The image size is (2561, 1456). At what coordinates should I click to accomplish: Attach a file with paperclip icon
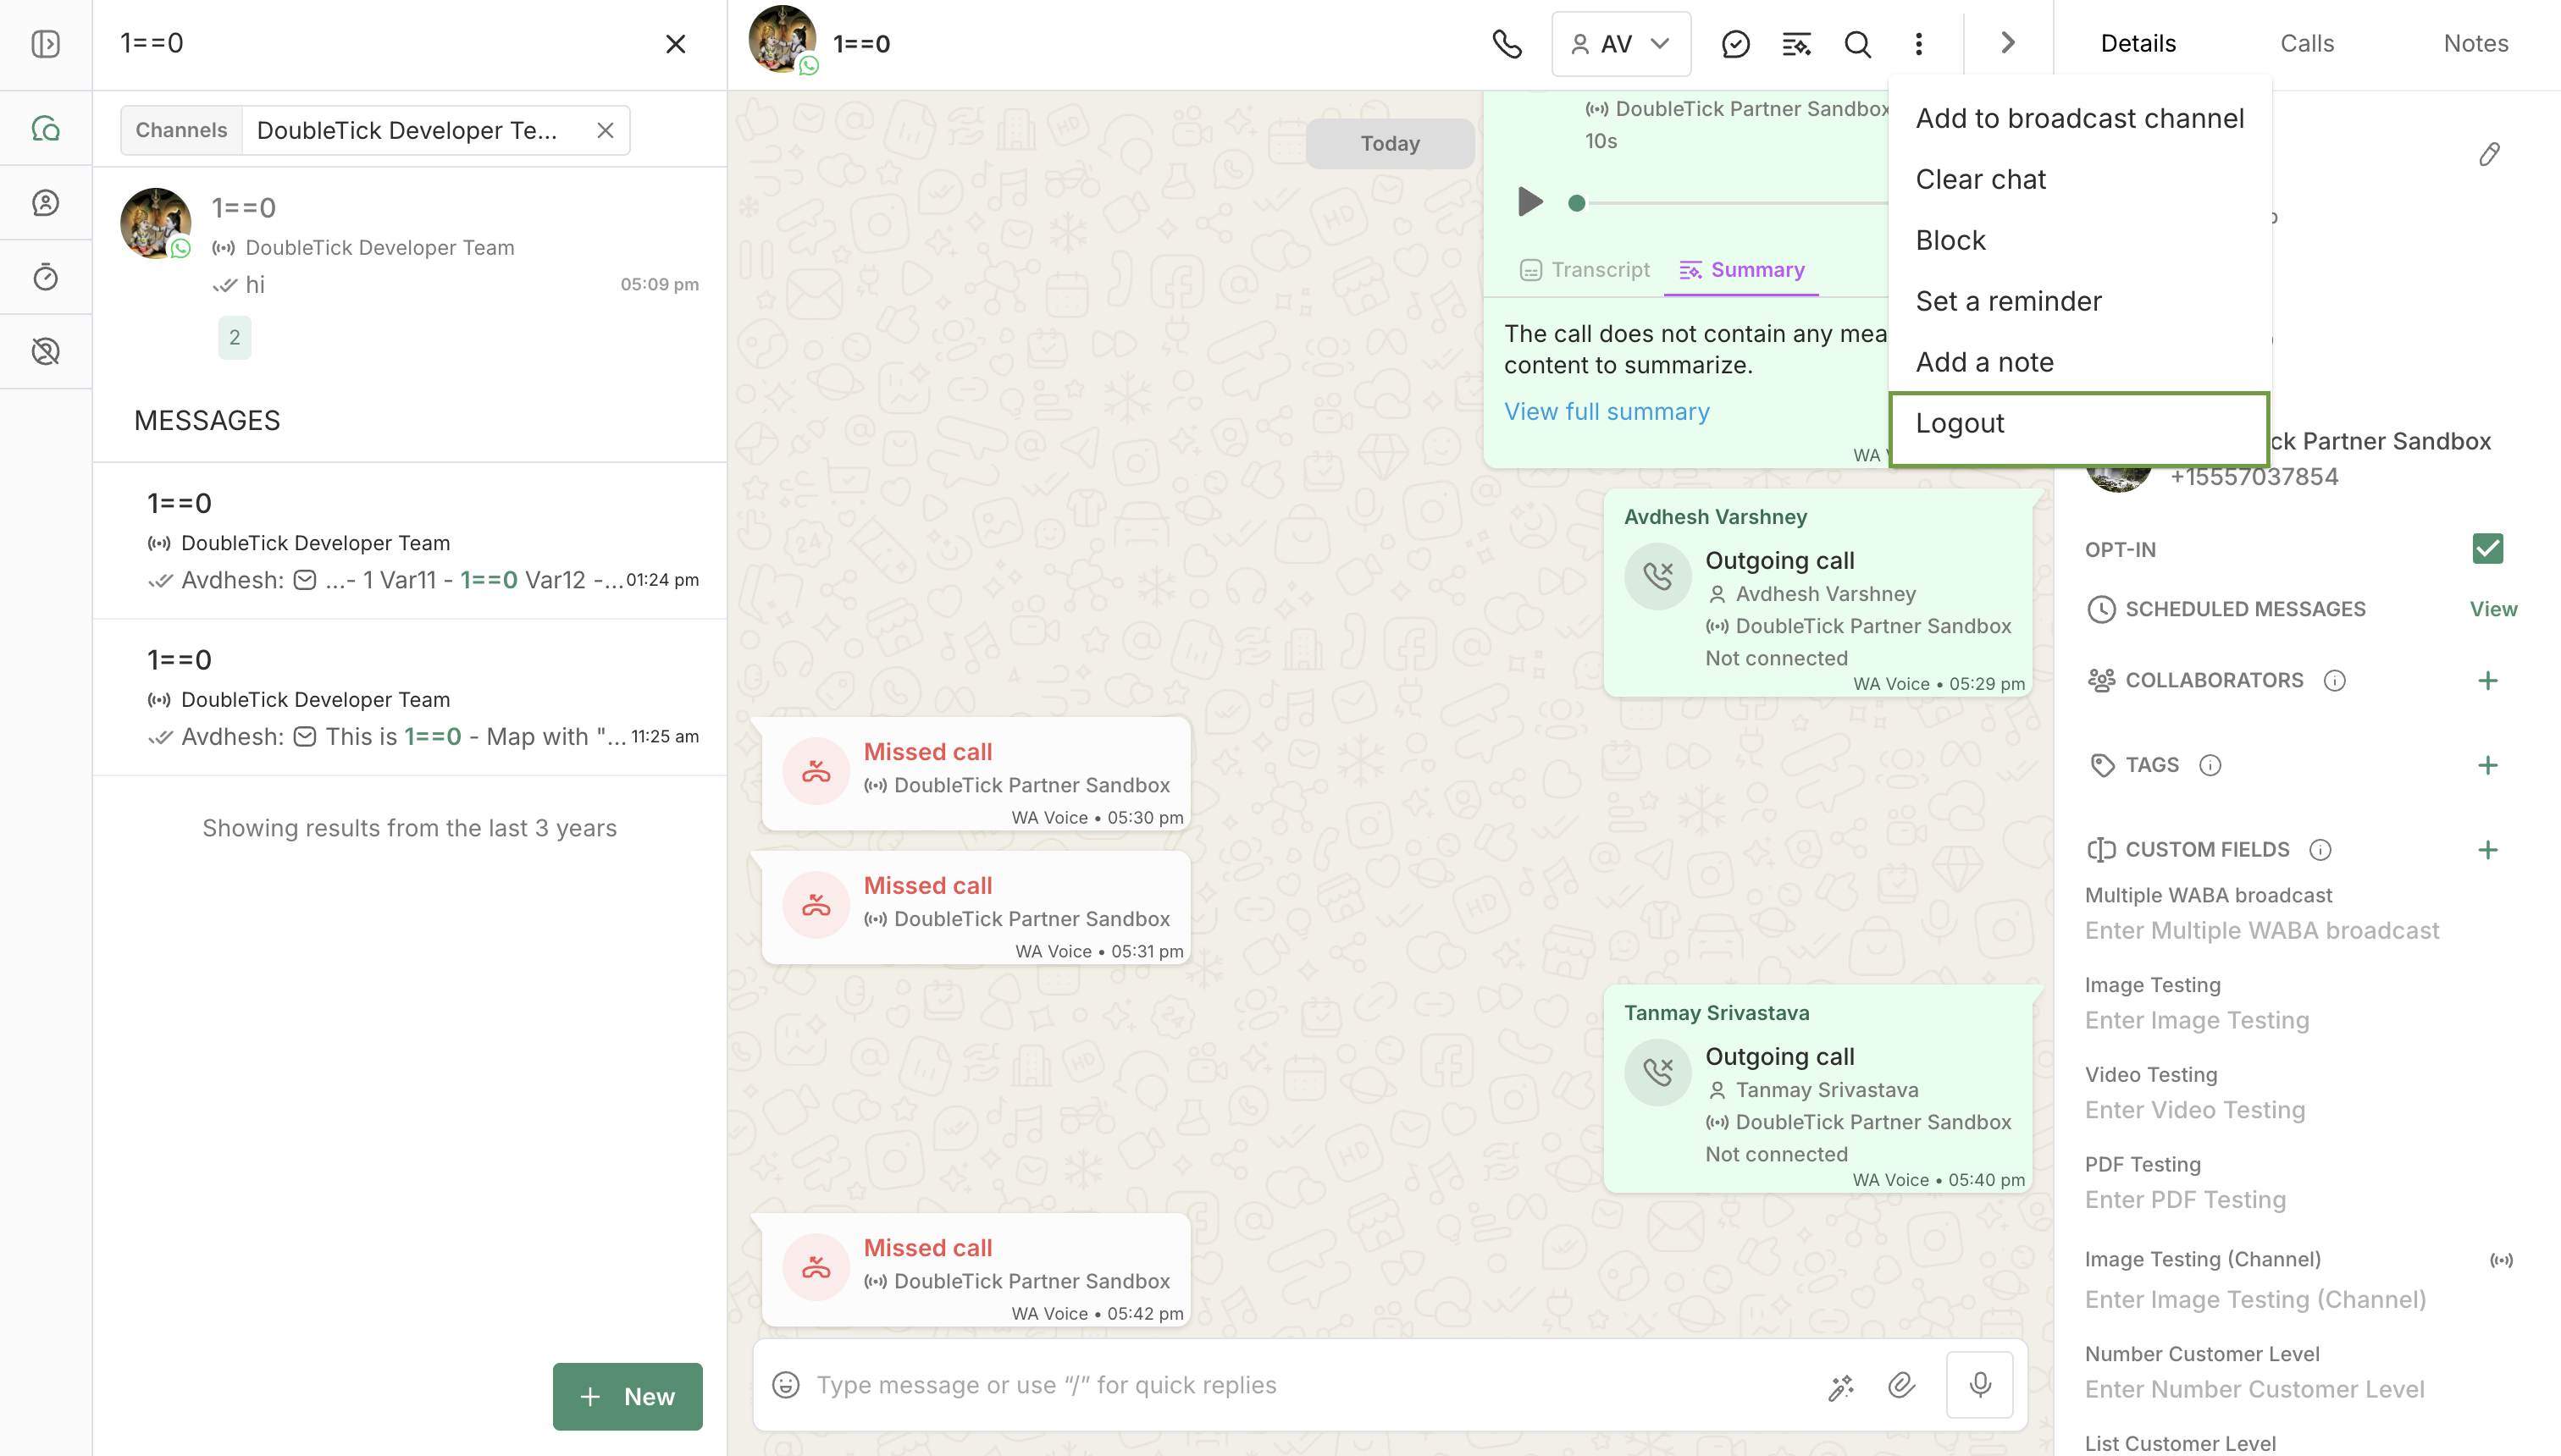1902,1385
